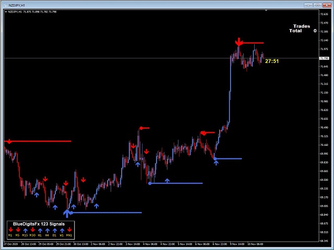This screenshot has width=334, height=250.
Task: Click the yellow 27:51 candle timer
Action: tap(272, 61)
